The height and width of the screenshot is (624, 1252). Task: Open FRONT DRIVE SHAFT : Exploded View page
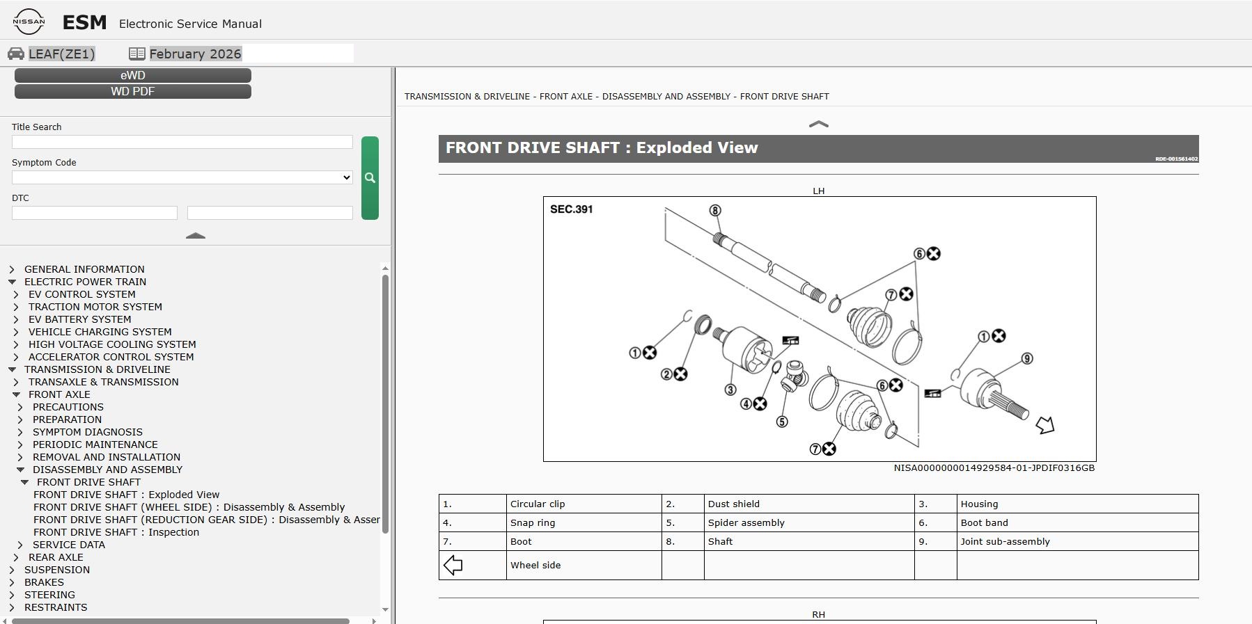(126, 495)
